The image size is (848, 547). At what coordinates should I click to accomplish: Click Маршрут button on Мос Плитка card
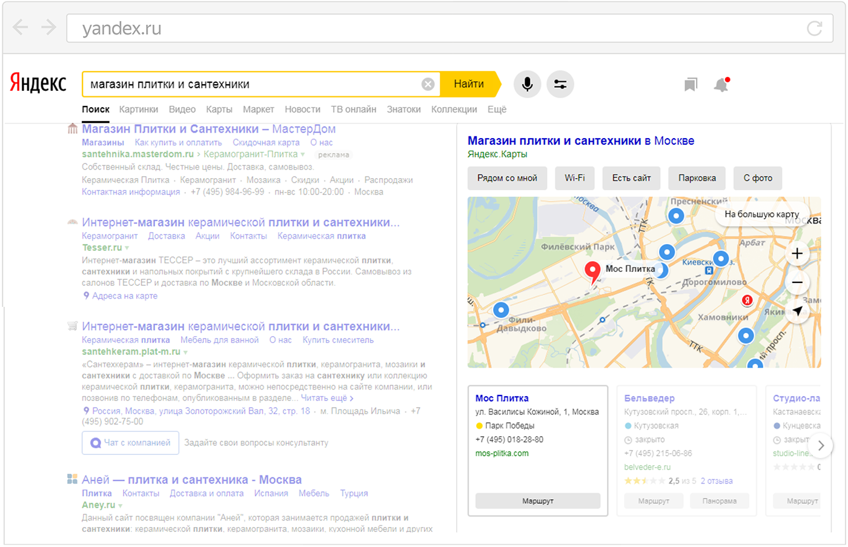(x=538, y=501)
